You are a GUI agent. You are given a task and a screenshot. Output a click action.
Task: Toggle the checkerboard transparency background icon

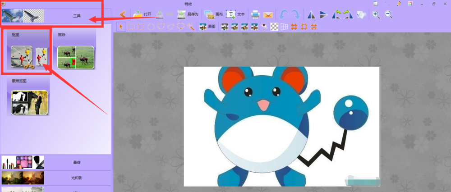(x=275, y=27)
